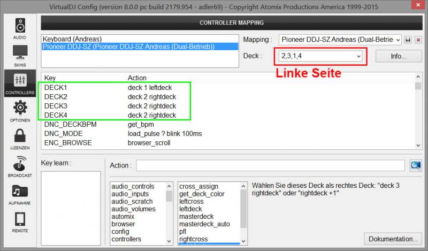Pick rightcross from the action list
The height and width of the screenshot is (251, 428).
(193, 239)
